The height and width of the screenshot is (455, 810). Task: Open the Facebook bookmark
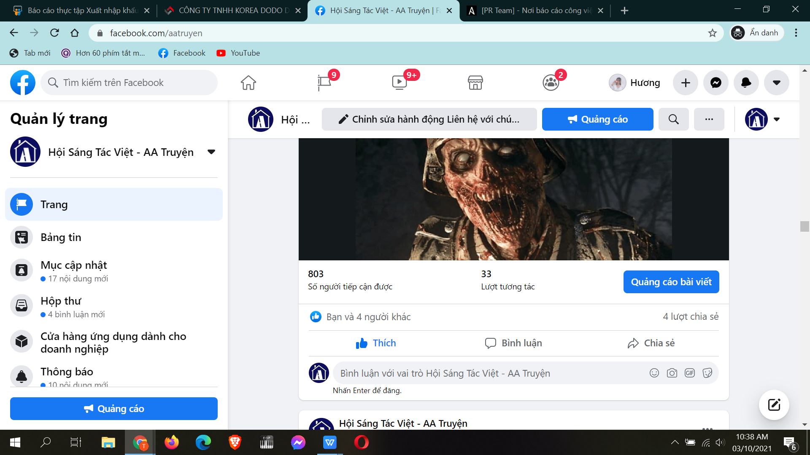[182, 53]
